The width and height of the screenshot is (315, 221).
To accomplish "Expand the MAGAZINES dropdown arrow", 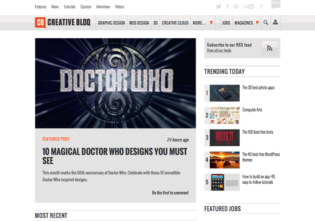I will tap(257, 22).
